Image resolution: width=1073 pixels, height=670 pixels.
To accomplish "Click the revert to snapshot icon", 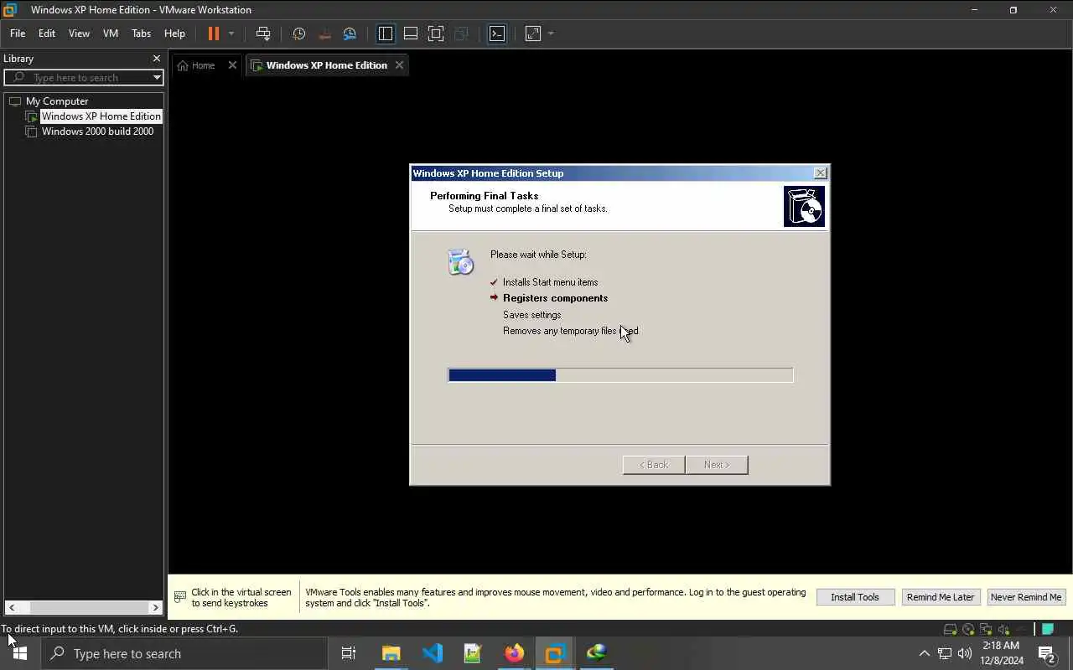I will coord(324,33).
